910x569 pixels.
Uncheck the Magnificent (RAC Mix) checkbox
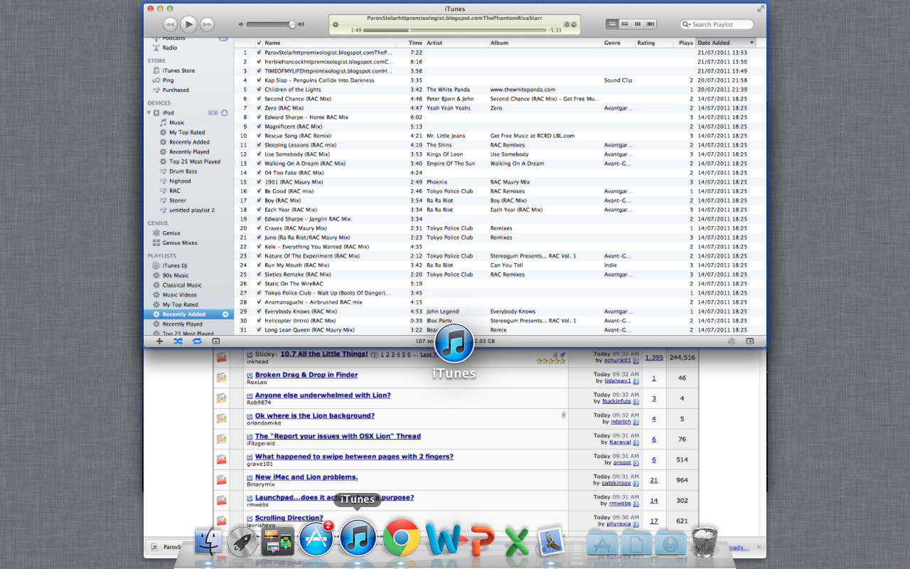coord(259,127)
